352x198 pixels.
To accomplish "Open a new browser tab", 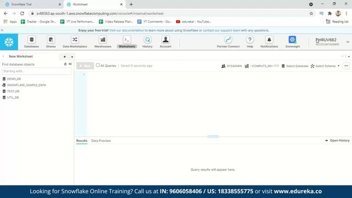I will click(x=131, y=4).
